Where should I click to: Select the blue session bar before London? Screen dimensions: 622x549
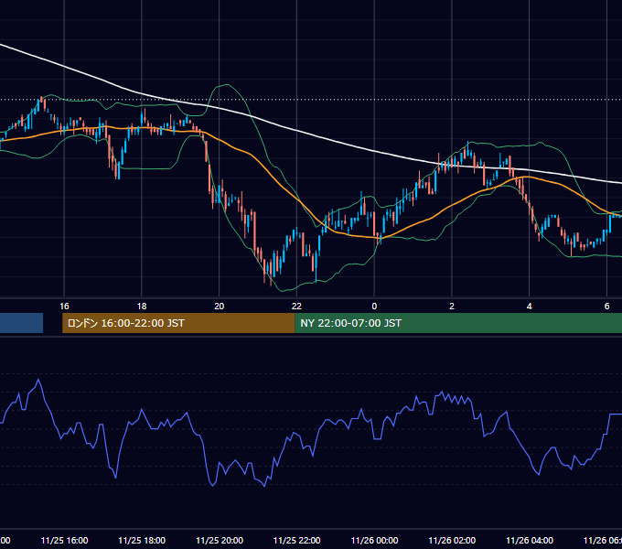click(21, 323)
